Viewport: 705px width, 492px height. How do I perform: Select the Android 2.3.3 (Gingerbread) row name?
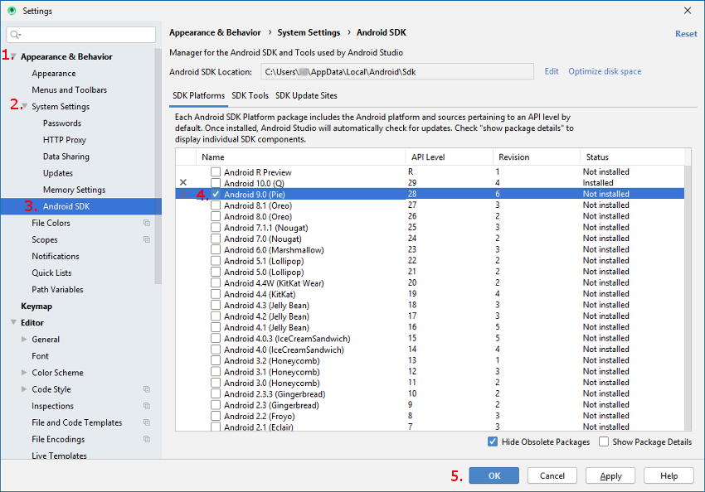tap(275, 393)
